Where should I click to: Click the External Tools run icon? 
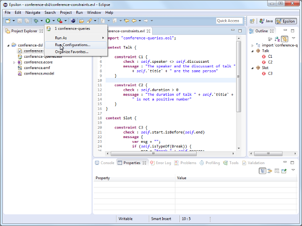60,21
